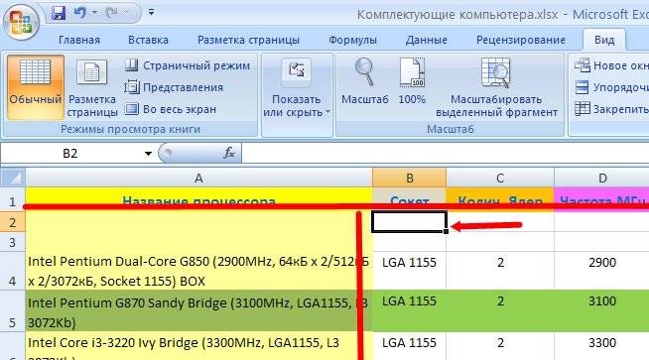
Task: Enable Страничный режим view
Action: point(188,65)
